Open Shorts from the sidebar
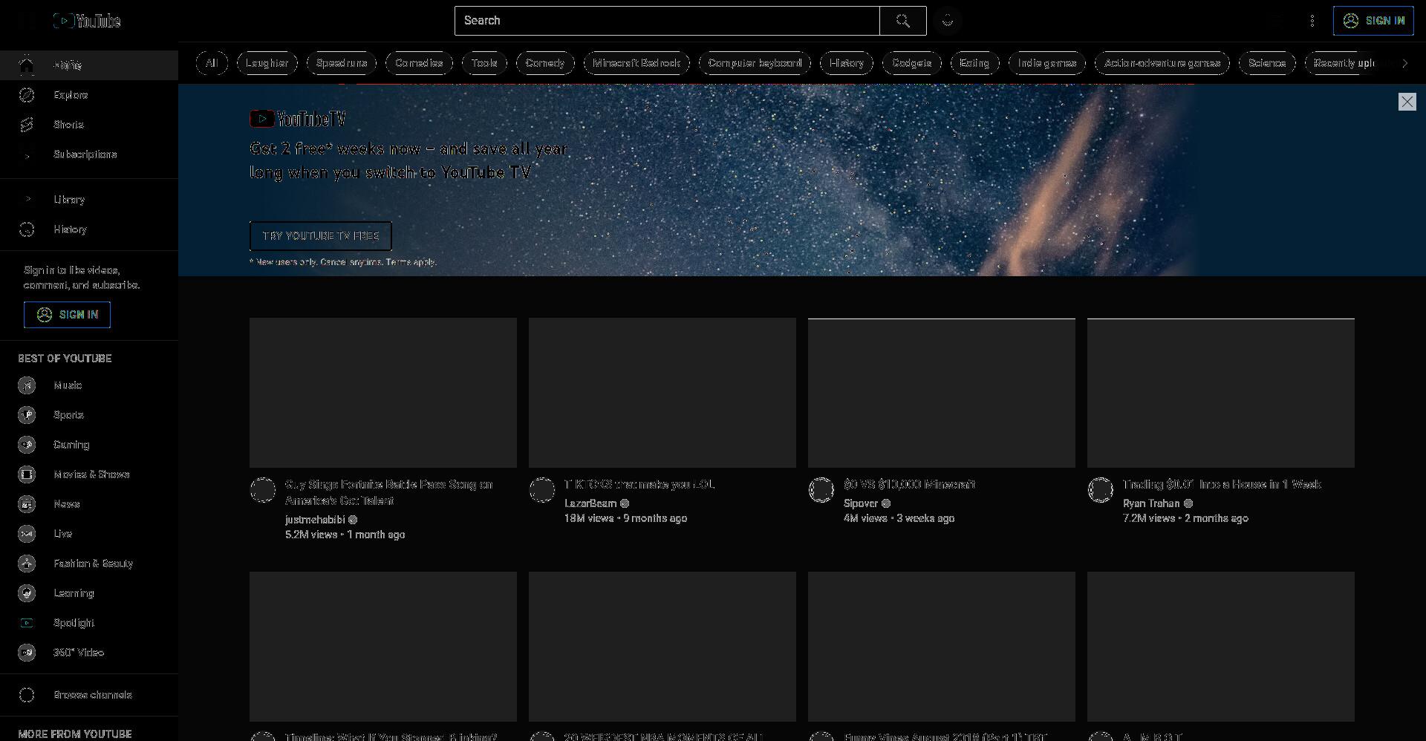 (89, 125)
